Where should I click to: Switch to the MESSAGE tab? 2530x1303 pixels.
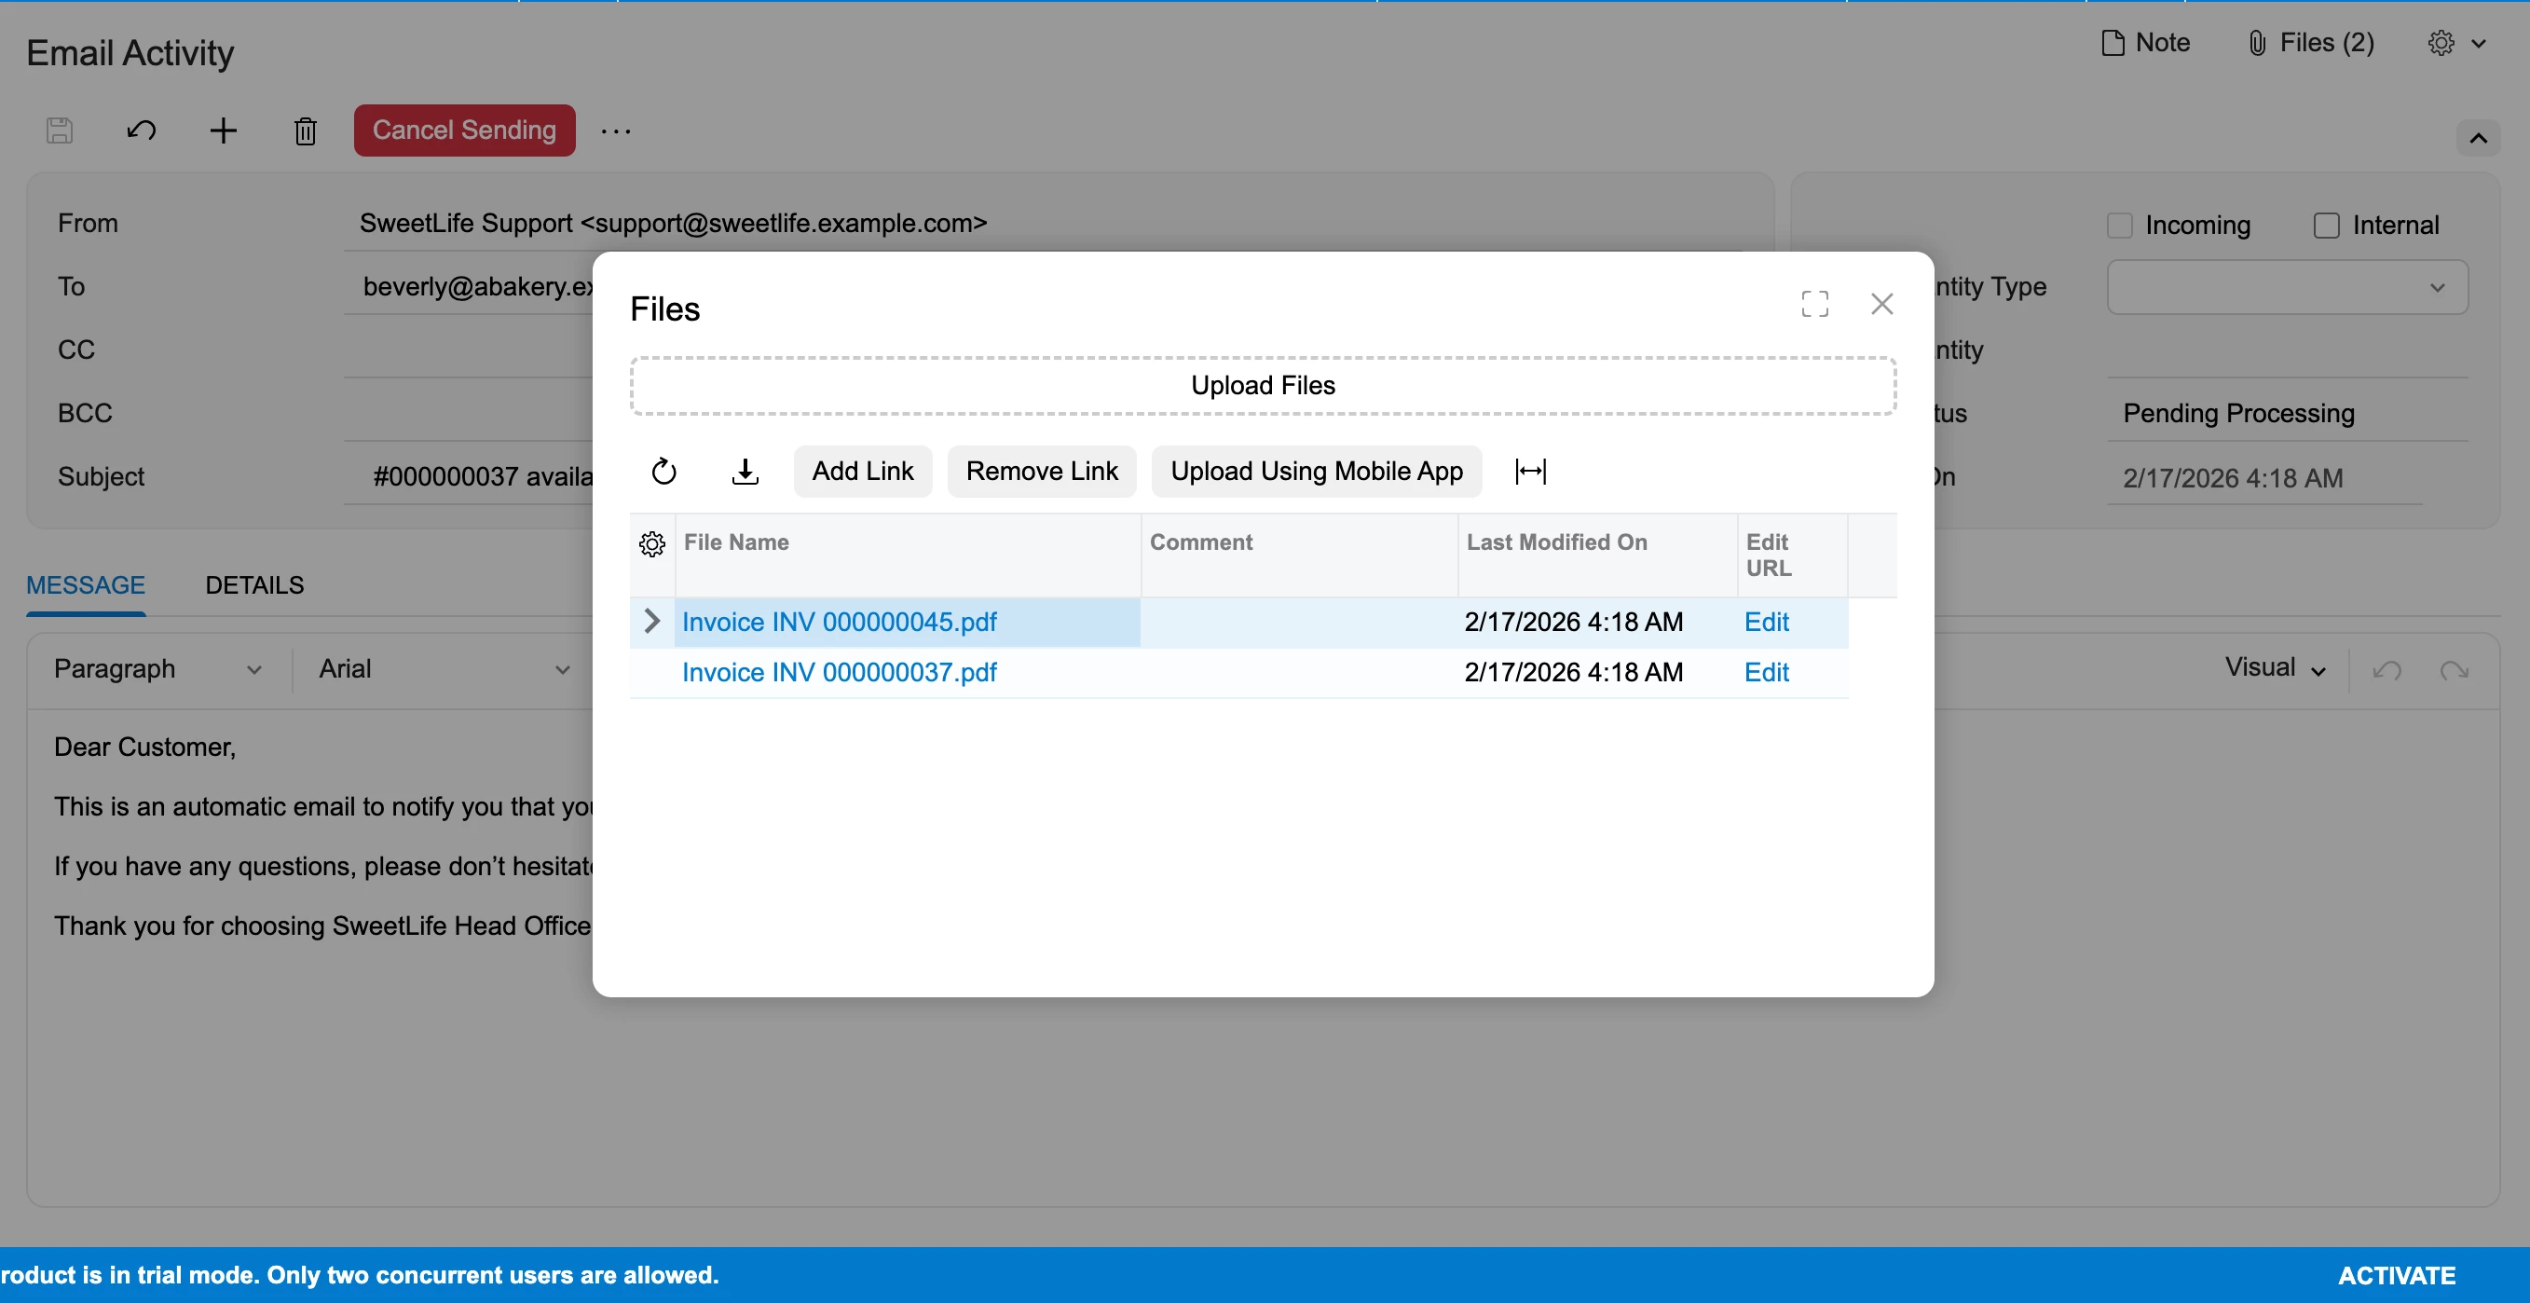(86, 585)
